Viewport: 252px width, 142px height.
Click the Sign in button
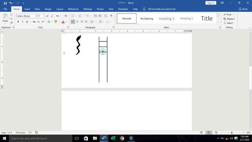click(x=211, y=3)
